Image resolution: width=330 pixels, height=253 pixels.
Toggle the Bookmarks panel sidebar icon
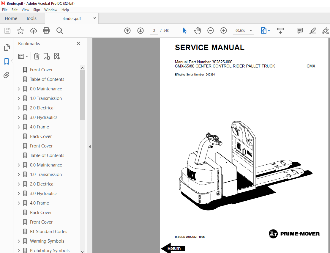tap(7, 62)
